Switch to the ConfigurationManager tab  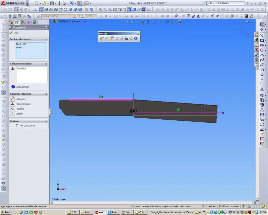pyautogui.click(x=23, y=22)
